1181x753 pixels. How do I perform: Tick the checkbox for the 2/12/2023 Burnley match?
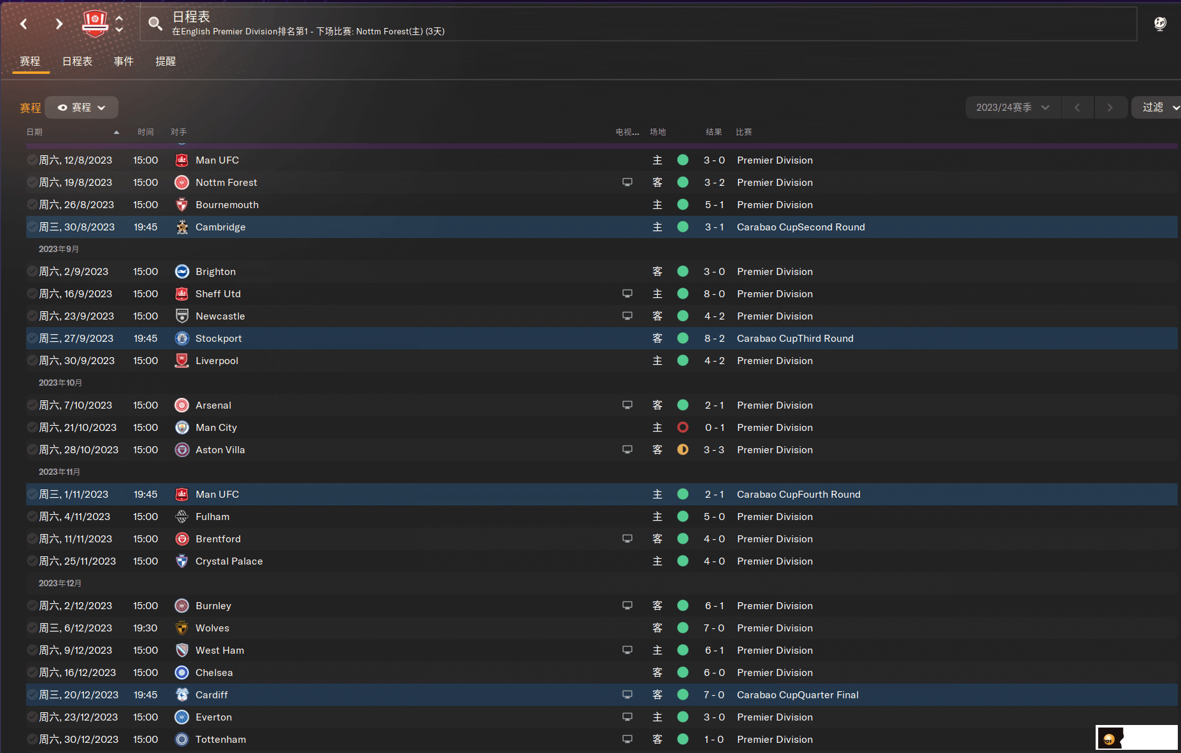[32, 606]
